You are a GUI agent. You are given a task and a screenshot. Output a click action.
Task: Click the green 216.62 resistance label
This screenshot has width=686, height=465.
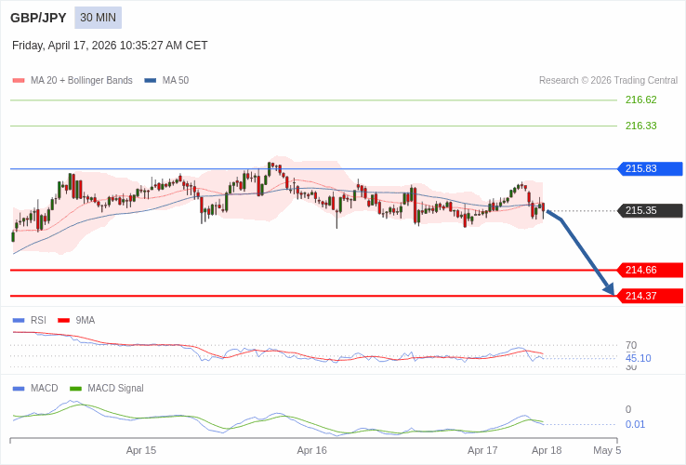pos(640,100)
